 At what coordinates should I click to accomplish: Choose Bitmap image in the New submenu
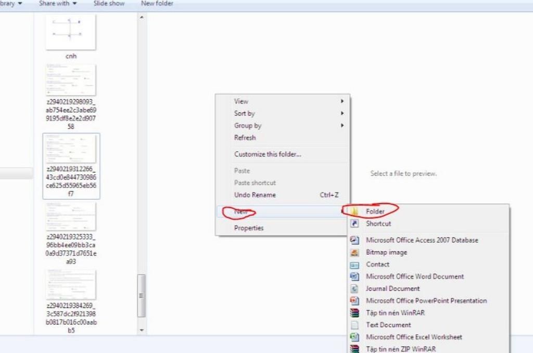coord(428,252)
